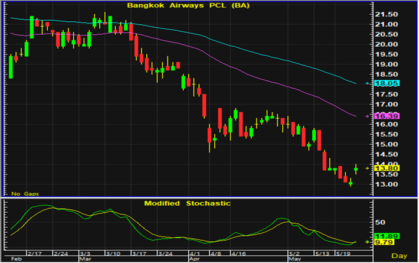Click the 16.00 price axis label
This screenshot has height=263, width=419.
point(387,125)
